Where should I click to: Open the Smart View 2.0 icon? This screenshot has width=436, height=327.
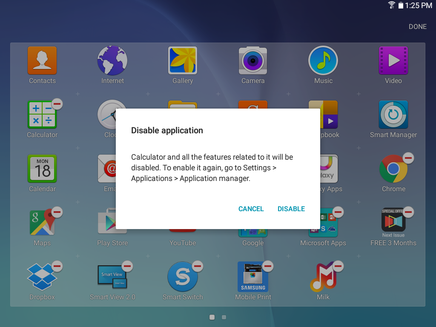pyautogui.click(x=112, y=276)
